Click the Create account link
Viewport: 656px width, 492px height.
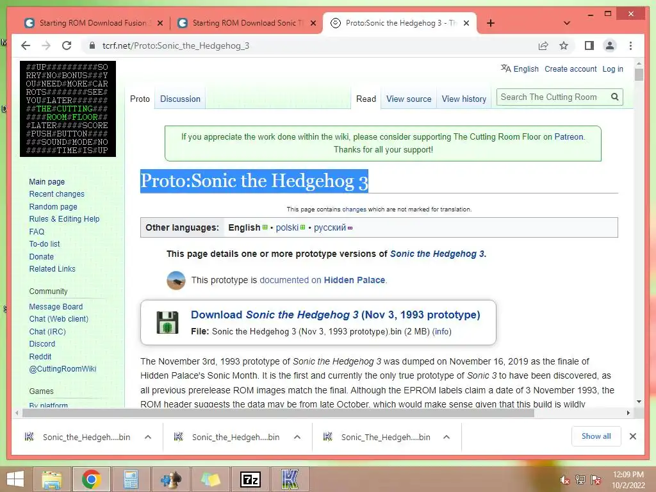click(570, 69)
